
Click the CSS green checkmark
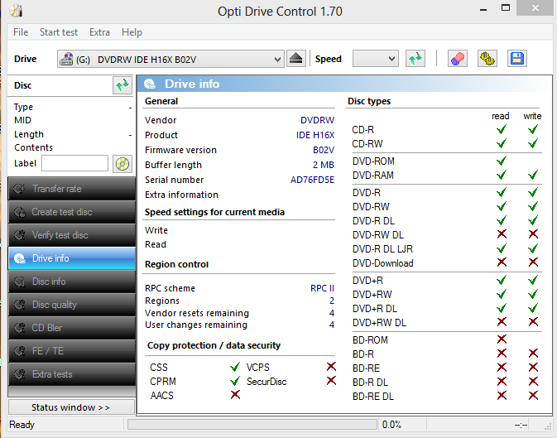235,367
